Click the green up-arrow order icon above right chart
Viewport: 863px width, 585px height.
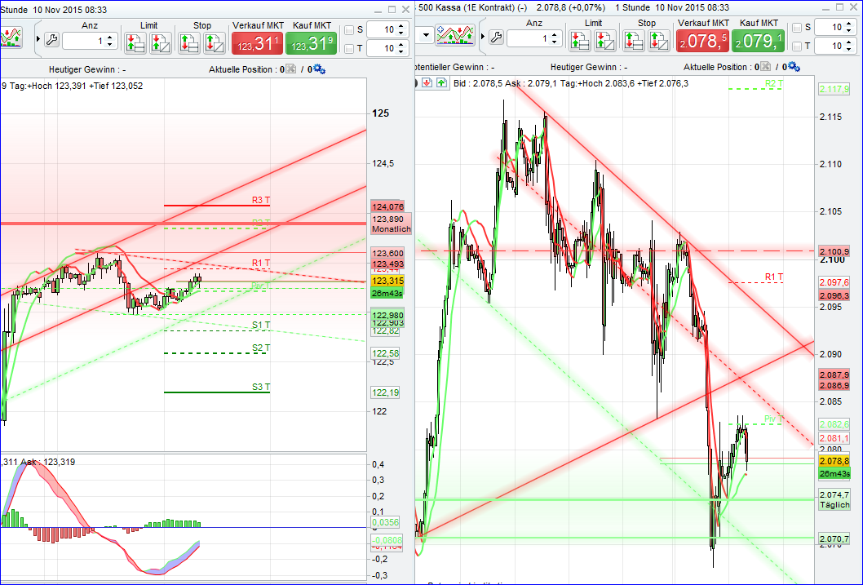pos(441,82)
